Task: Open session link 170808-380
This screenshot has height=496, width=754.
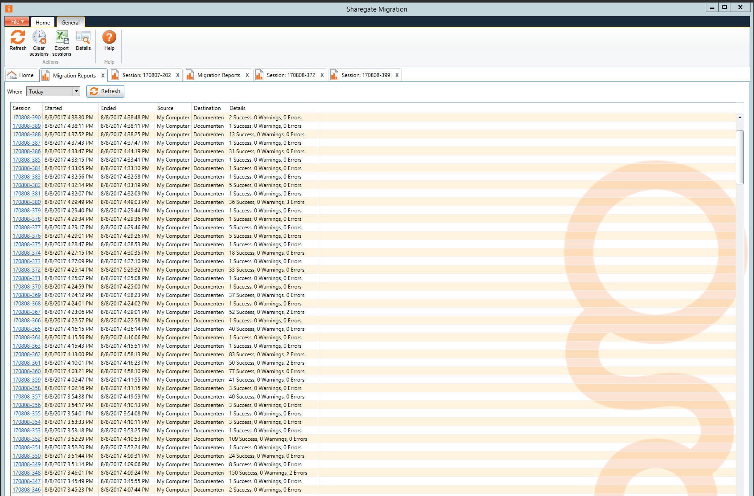Action: 26,202
